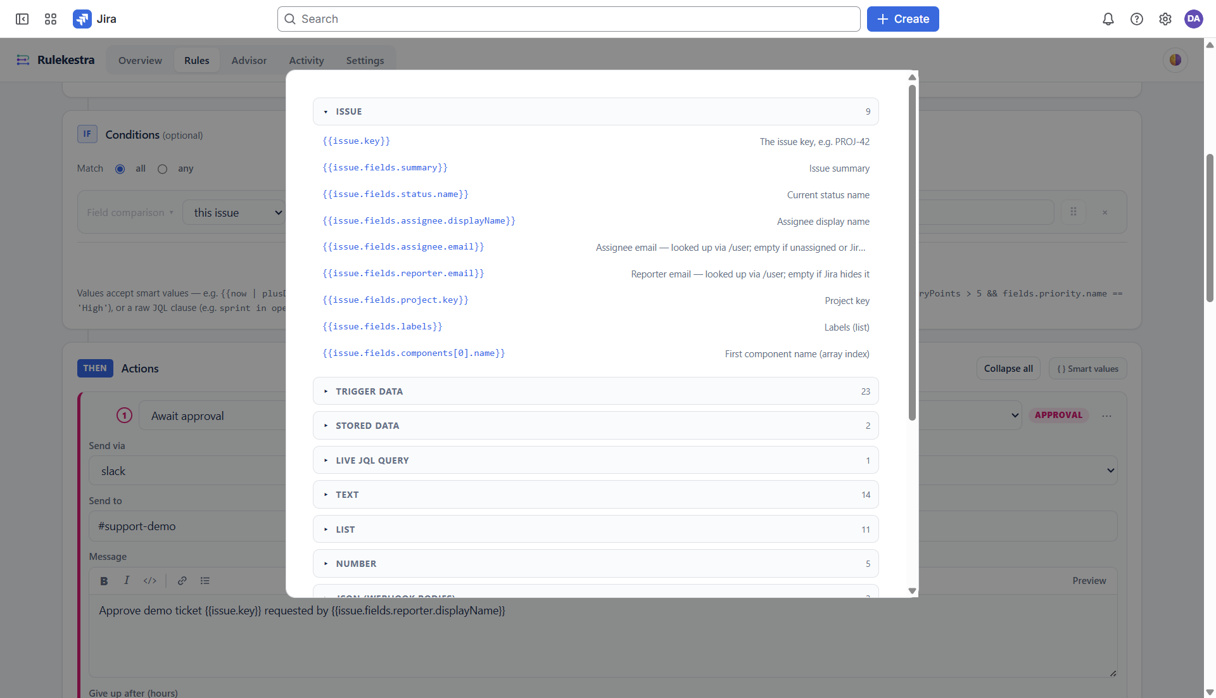This screenshot has height=698, width=1216.
Task: Remove the condition row with X
Action: pyautogui.click(x=1105, y=213)
